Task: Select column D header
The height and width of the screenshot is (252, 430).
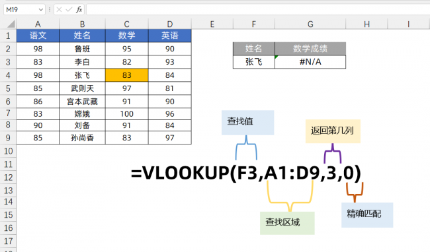Action: [170, 24]
